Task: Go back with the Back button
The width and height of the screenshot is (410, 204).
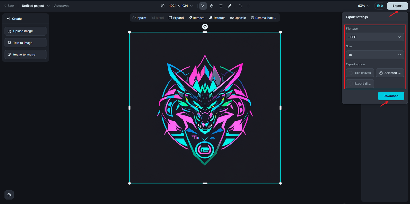Action: click(x=9, y=6)
